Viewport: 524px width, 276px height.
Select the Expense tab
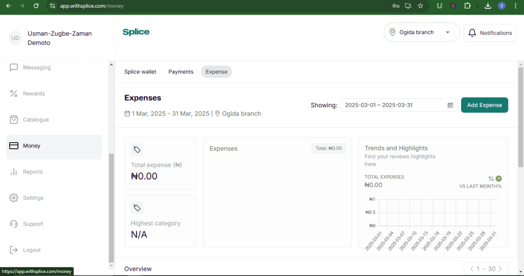[x=216, y=72]
